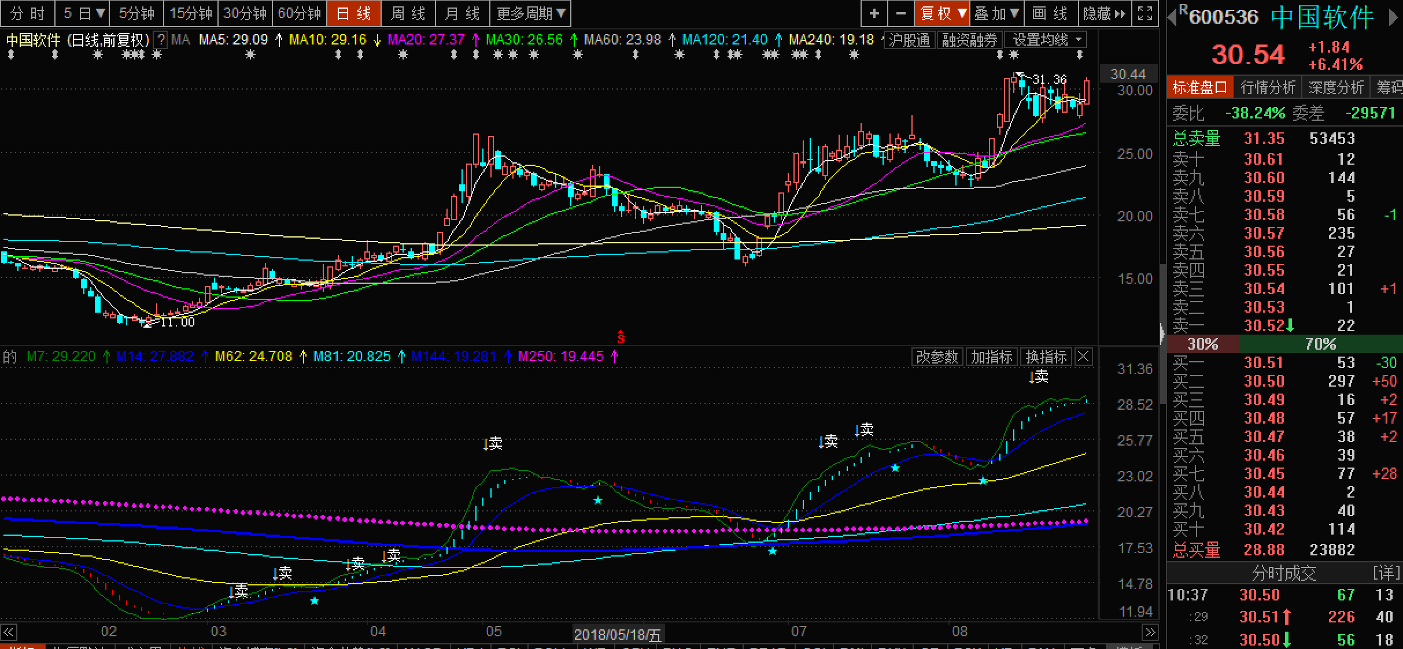
Task: Open 深度分析 tab
Action: [x=1336, y=87]
